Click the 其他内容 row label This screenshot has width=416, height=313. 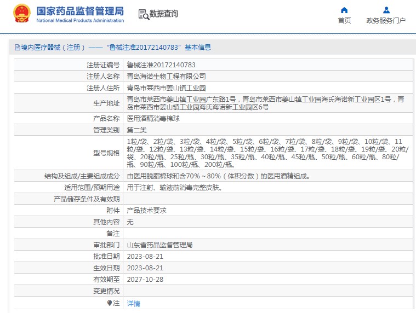(106, 222)
